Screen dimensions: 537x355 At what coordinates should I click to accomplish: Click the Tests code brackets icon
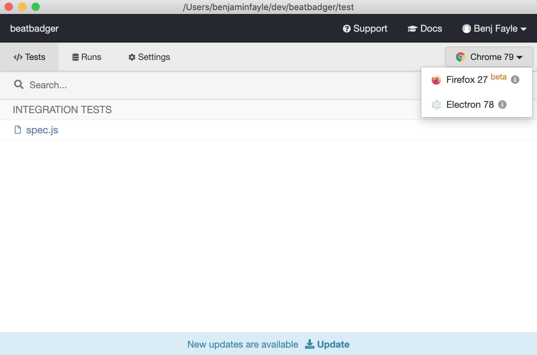[x=18, y=57]
